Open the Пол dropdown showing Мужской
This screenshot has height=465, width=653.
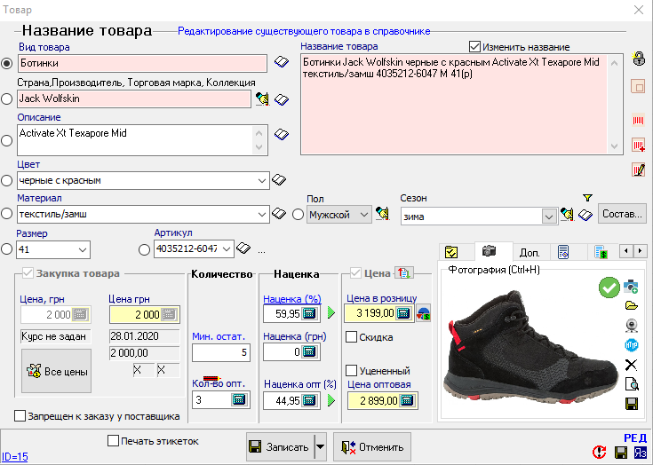click(339, 215)
